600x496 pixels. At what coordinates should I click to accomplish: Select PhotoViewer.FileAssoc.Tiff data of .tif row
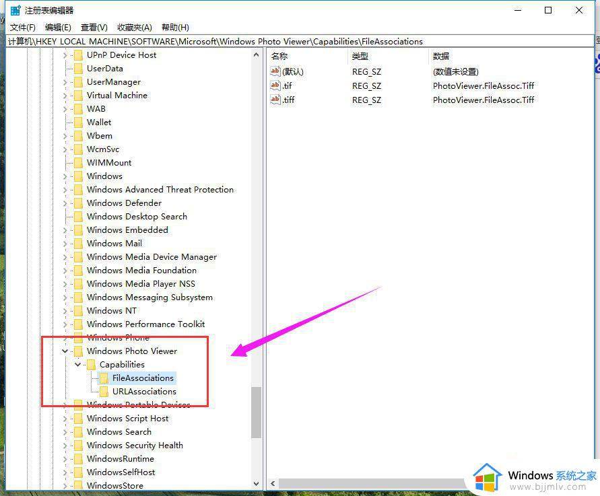tap(484, 85)
